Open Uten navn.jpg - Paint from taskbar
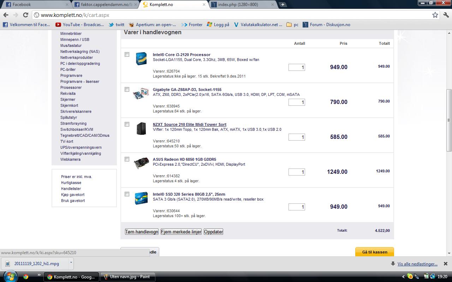 coord(128,277)
